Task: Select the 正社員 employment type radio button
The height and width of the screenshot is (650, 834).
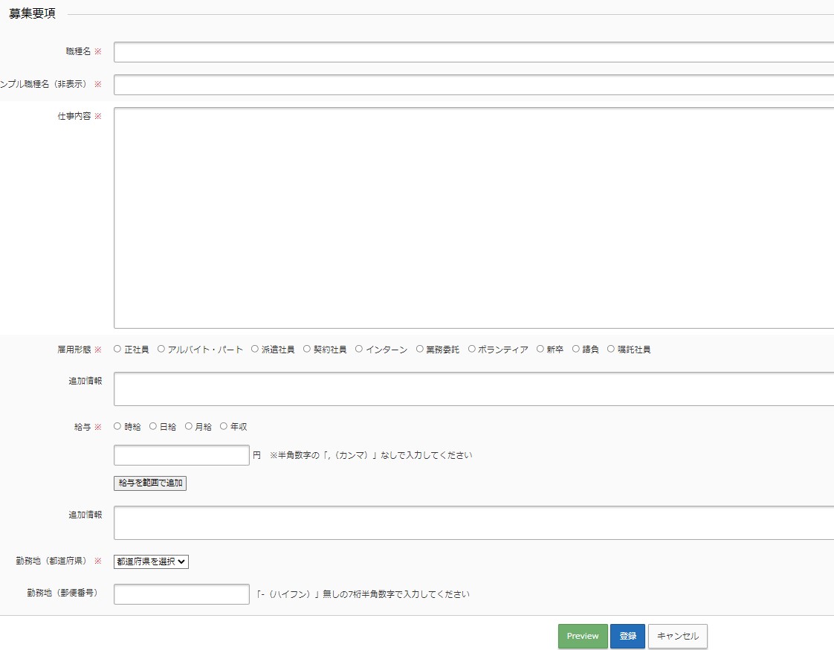Action: 117,349
